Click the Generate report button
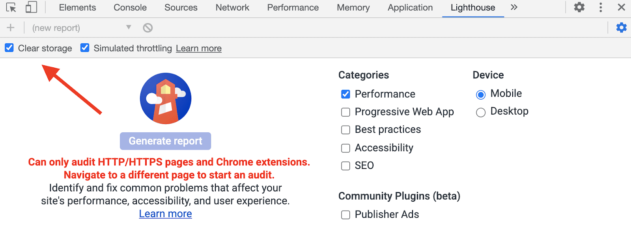Viewport: 631px width, 239px height. click(x=165, y=141)
